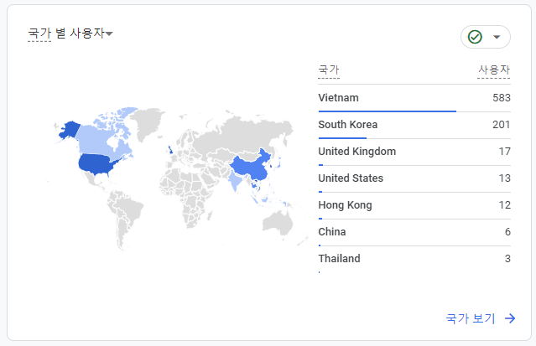Select the Vietnam row
This screenshot has height=346, width=536.
tap(414, 98)
